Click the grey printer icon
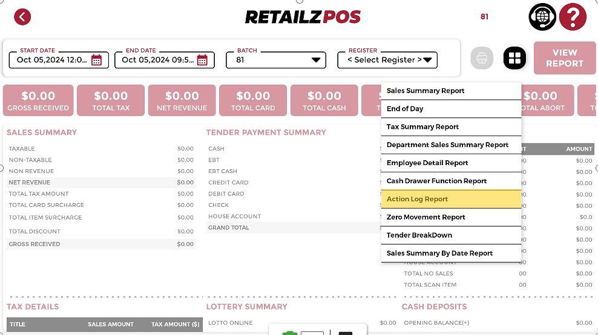 (x=482, y=58)
